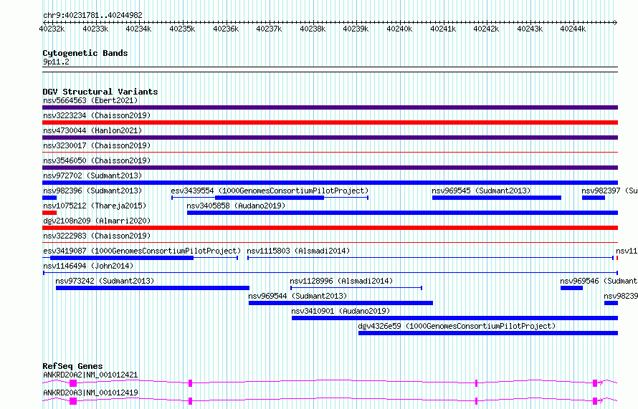This screenshot has height=409, width=638.
Task: Click the nsv969544 (Sudmant2013) blue bar
Action: point(341,303)
